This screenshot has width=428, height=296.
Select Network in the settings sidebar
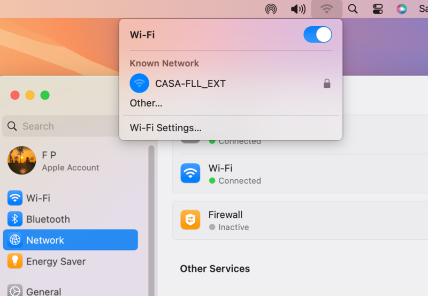point(71,240)
